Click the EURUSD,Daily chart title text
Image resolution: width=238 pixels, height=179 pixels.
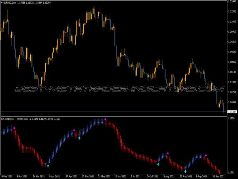coord(10,3)
